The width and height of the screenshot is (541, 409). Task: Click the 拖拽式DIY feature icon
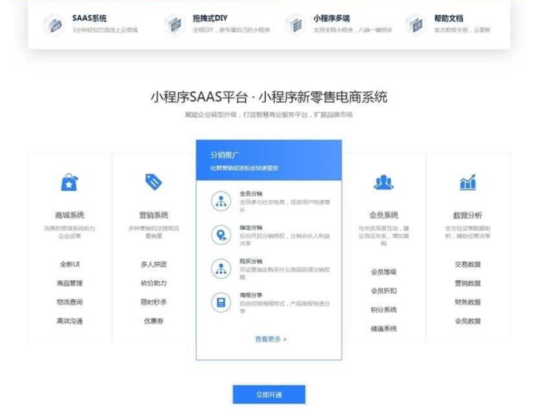point(175,24)
